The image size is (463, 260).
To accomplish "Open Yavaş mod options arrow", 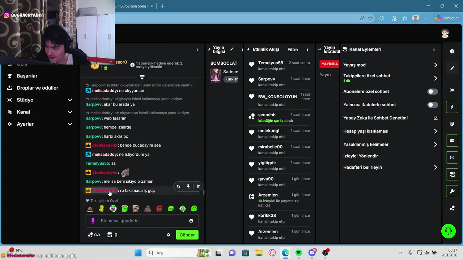I will (x=436, y=65).
